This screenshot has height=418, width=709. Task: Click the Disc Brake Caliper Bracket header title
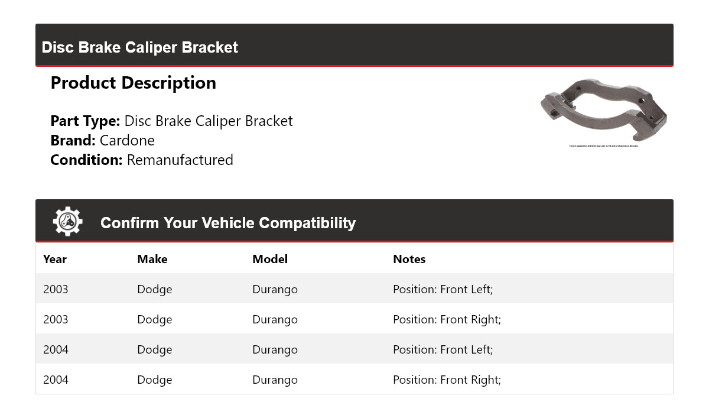click(140, 47)
